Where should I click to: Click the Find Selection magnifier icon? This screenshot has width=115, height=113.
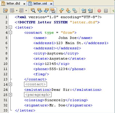pos(33,11)
